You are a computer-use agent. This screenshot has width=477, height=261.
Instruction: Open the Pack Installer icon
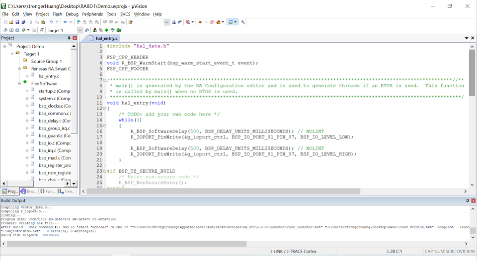119,30
